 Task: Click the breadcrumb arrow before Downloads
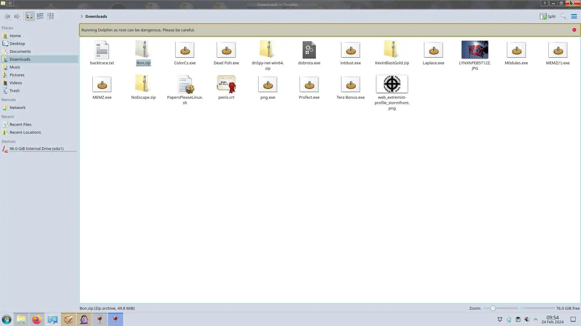(82, 16)
